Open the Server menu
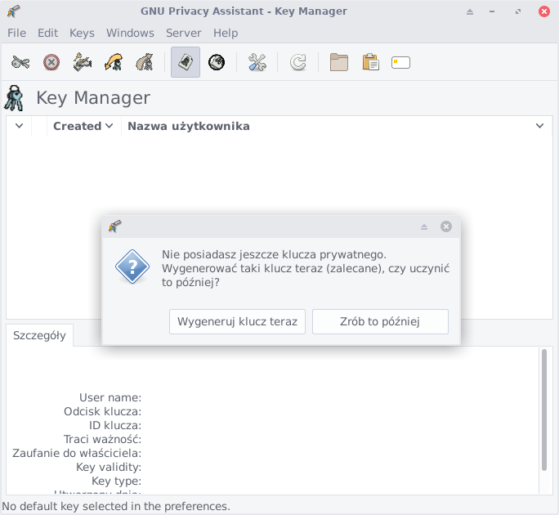 [x=183, y=33]
